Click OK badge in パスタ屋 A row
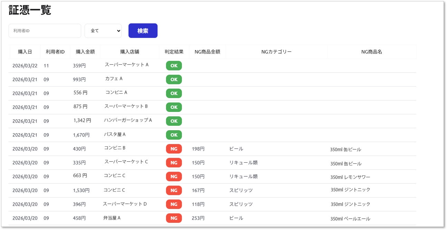Screen dimensions: 447x230 [x=174, y=135]
